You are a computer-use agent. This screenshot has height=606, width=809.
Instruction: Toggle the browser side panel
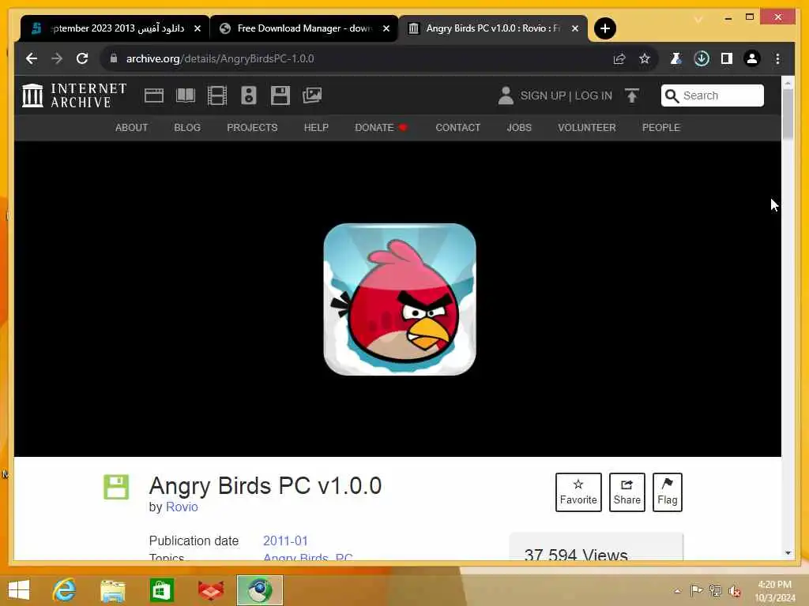[727, 58]
